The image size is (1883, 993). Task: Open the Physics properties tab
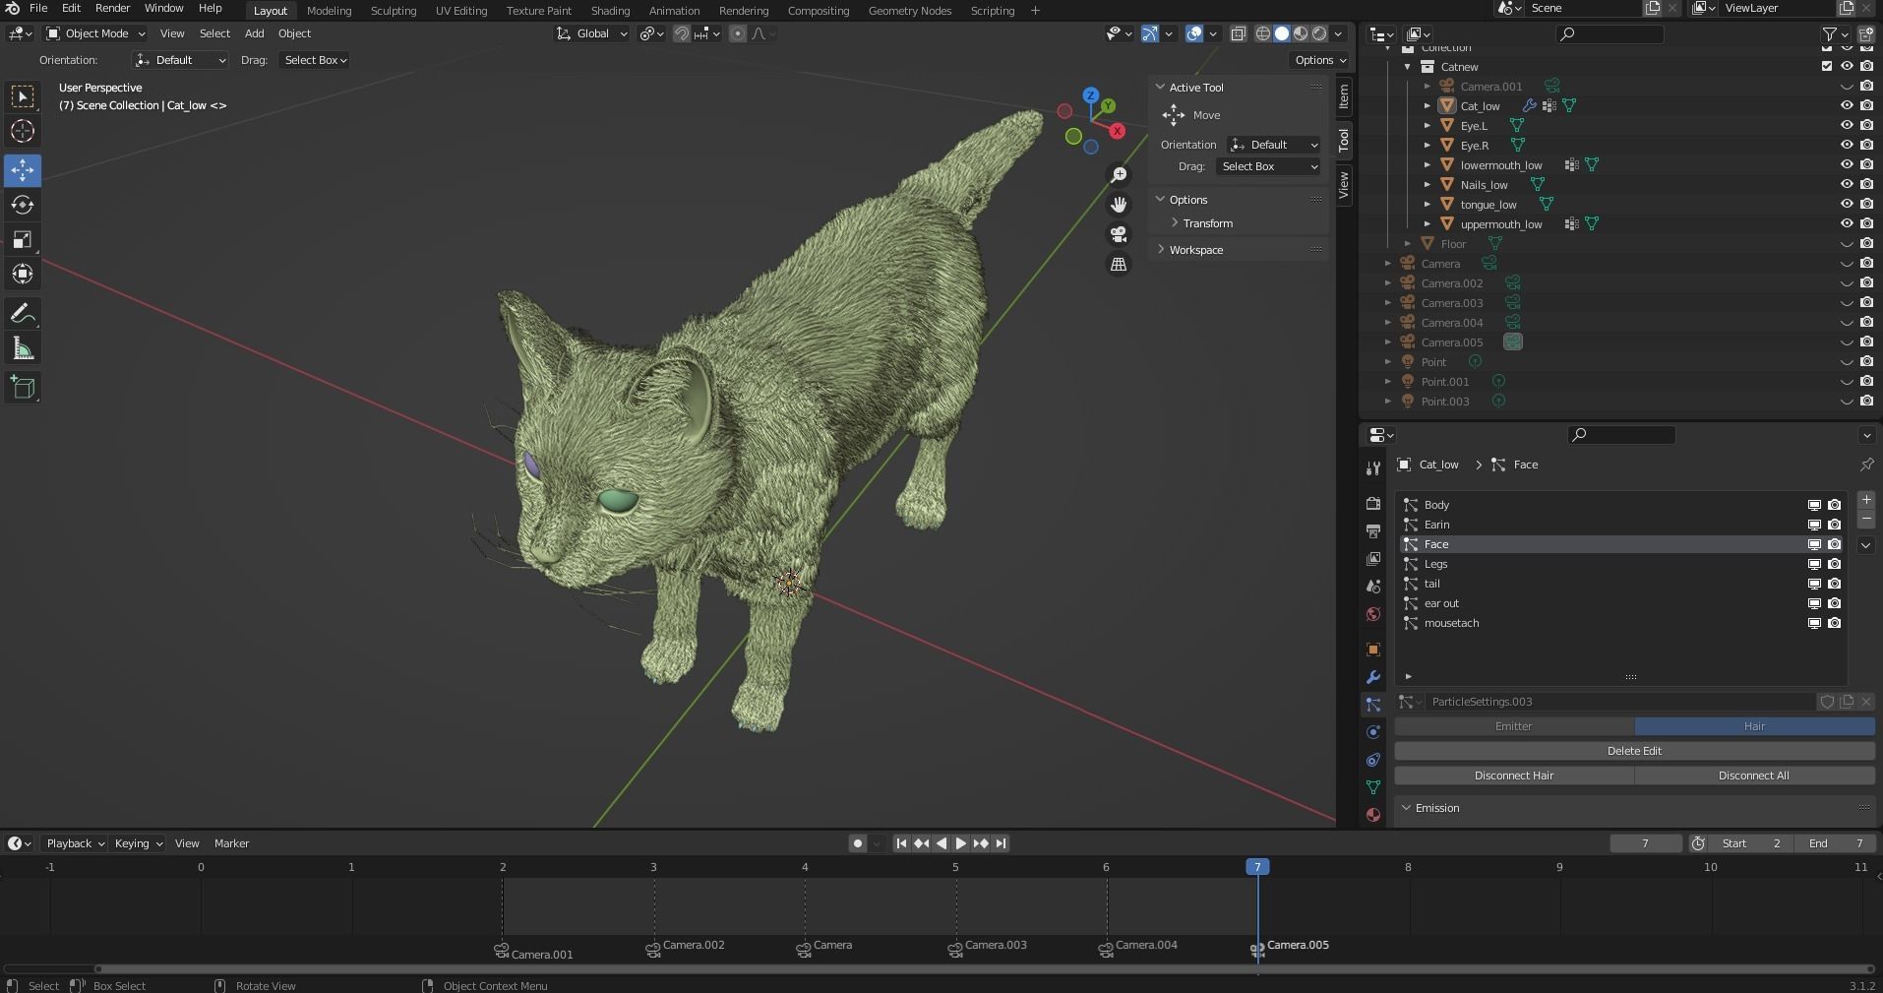click(x=1373, y=732)
